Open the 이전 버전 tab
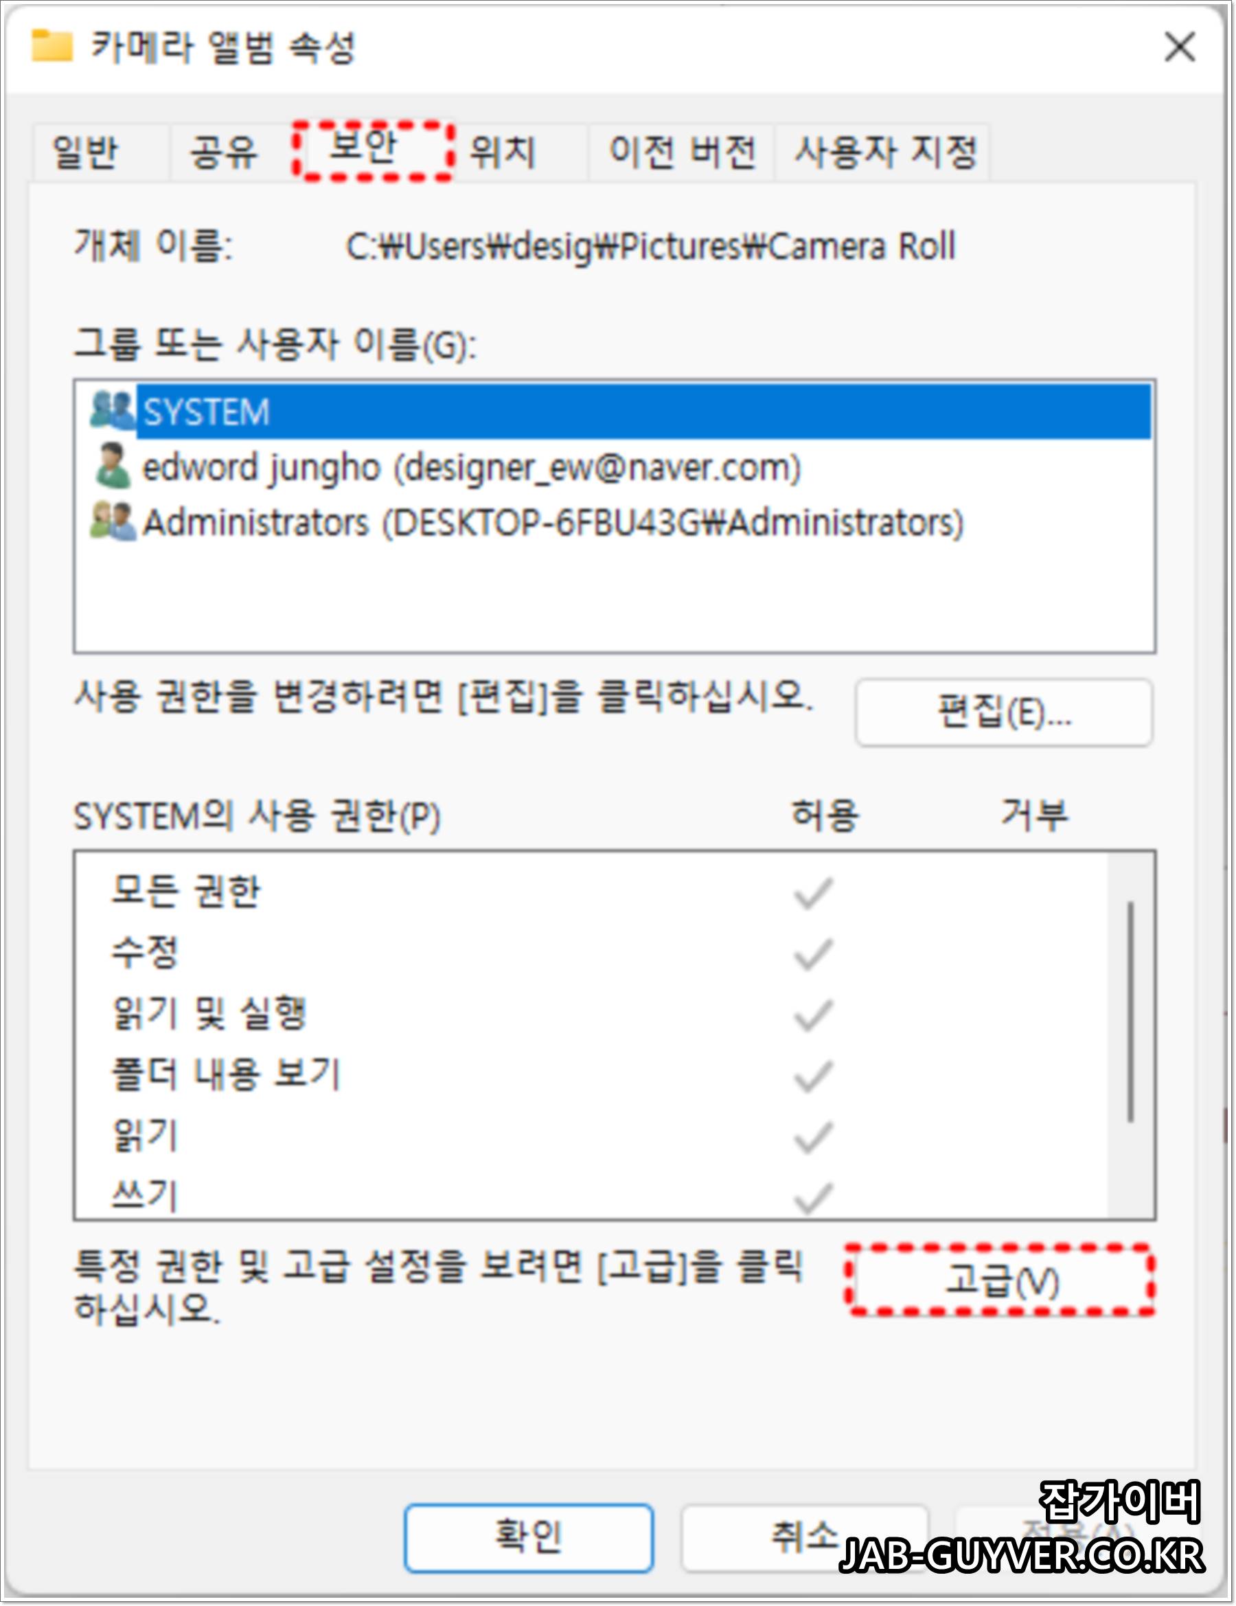The width and height of the screenshot is (1236, 1606). [x=681, y=152]
